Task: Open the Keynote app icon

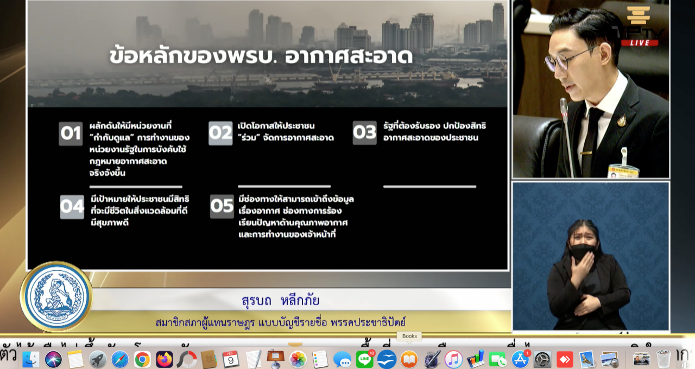Action: tap(275, 359)
